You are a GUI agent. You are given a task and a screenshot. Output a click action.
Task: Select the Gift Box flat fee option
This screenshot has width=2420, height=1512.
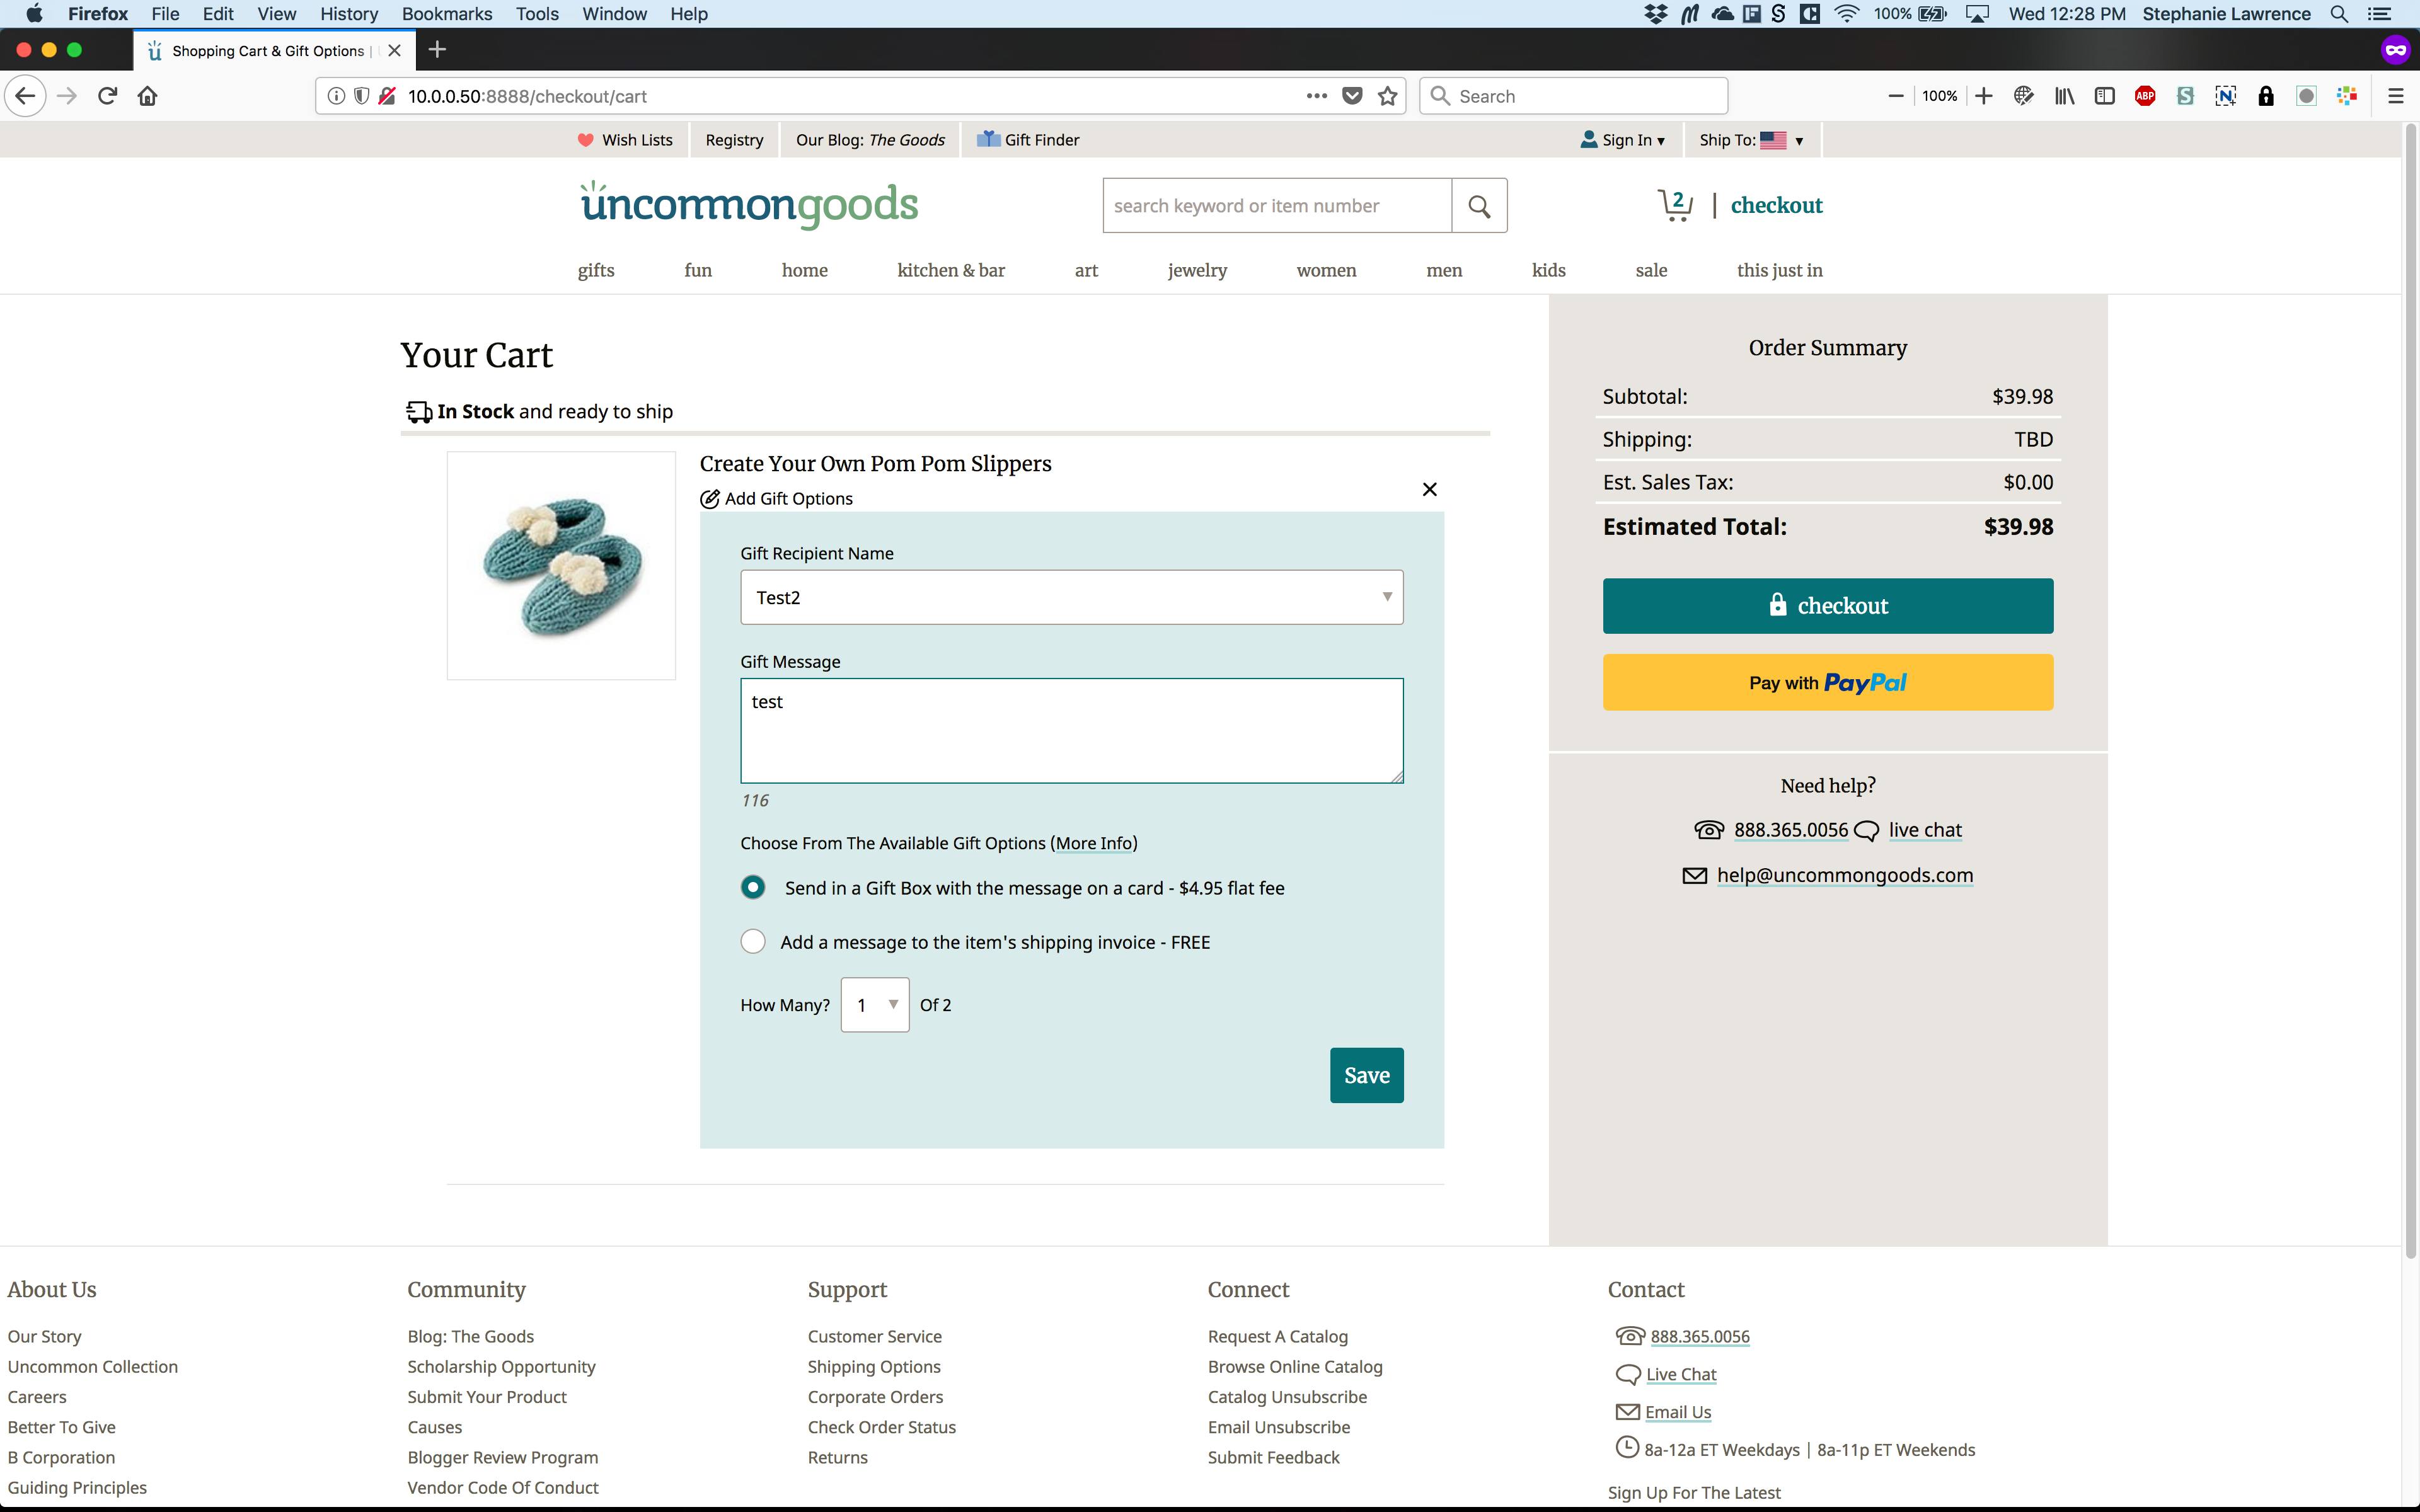[x=753, y=887]
